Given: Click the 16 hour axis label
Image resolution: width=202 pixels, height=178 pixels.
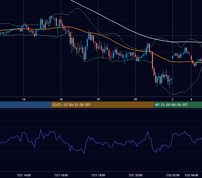Looking at the screenshot, I should [x=61, y=99].
